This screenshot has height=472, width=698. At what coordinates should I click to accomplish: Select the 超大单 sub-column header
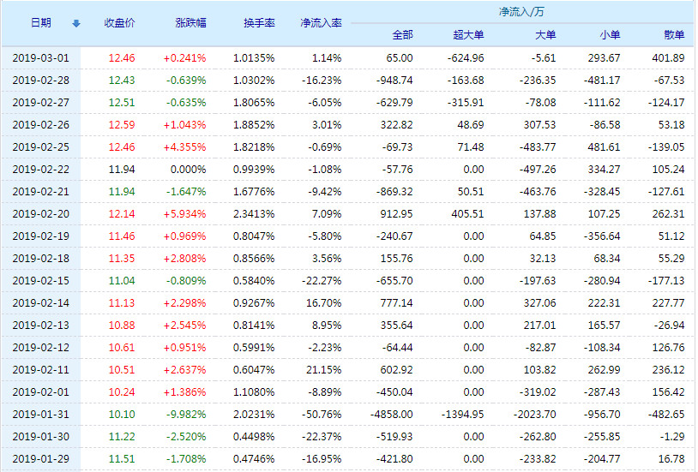(x=468, y=35)
